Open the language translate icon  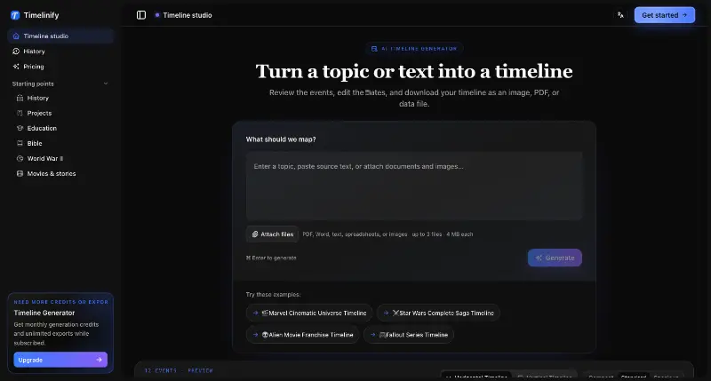[620, 15]
